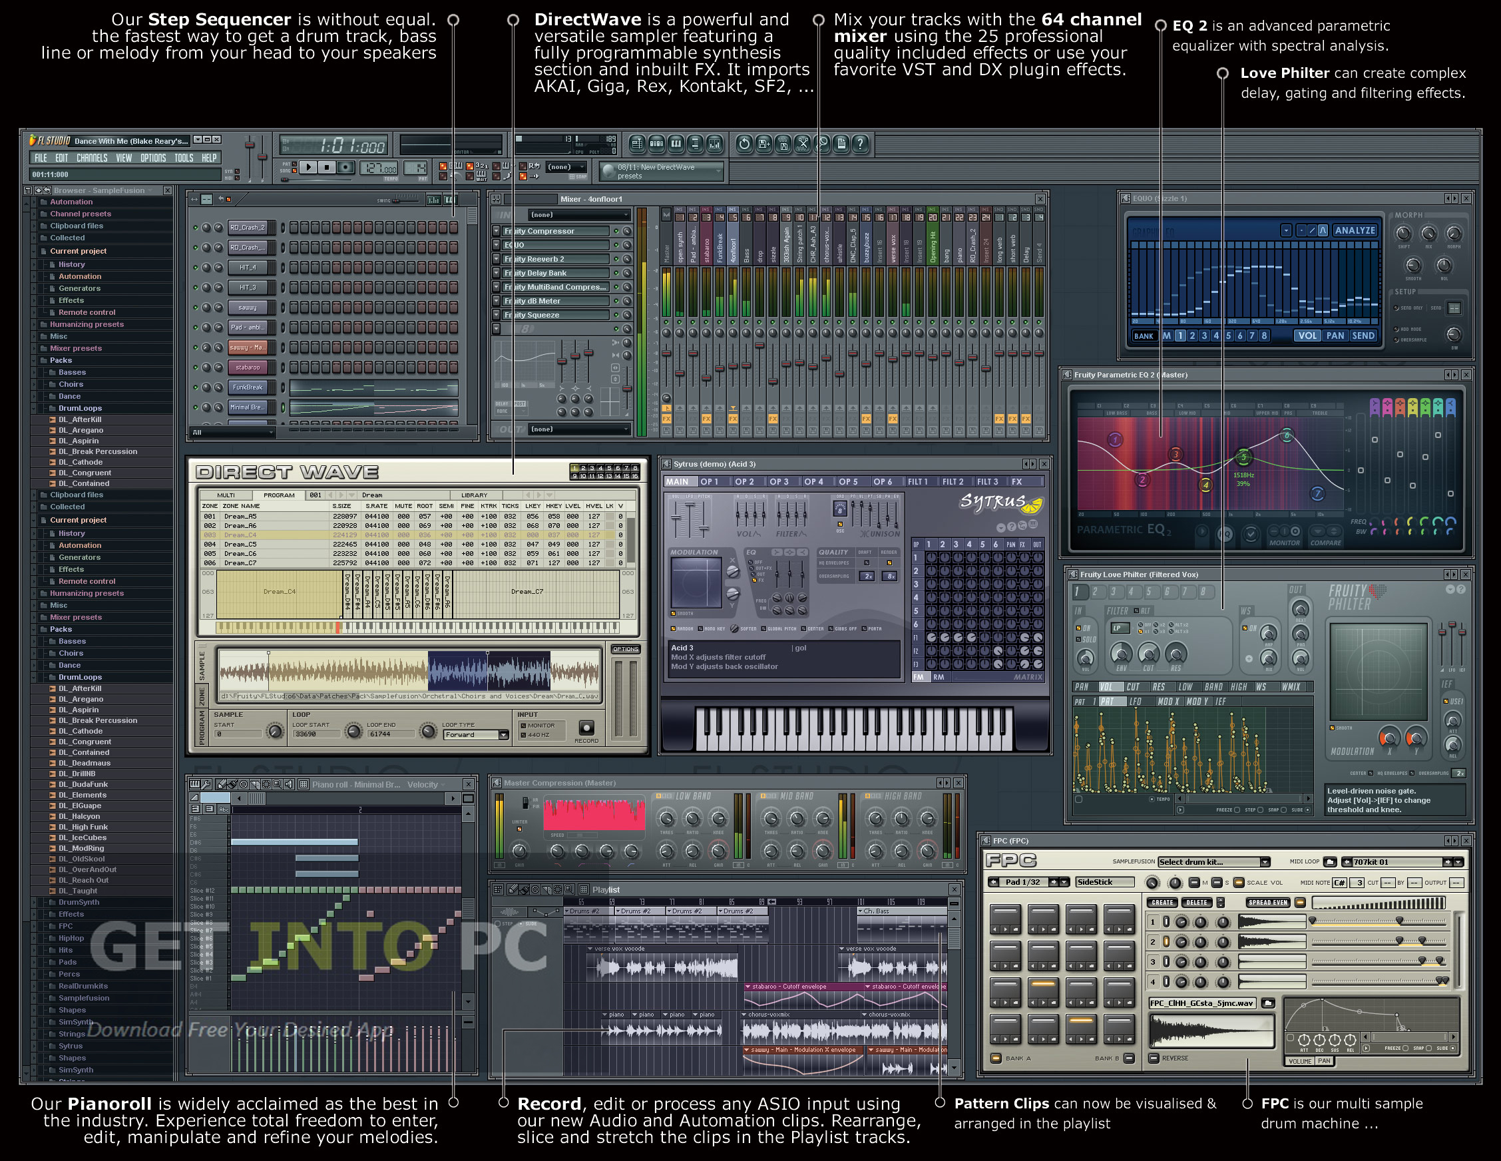Click CREATE in the FPC layer section
1501x1161 pixels.
tap(1162, 902)
